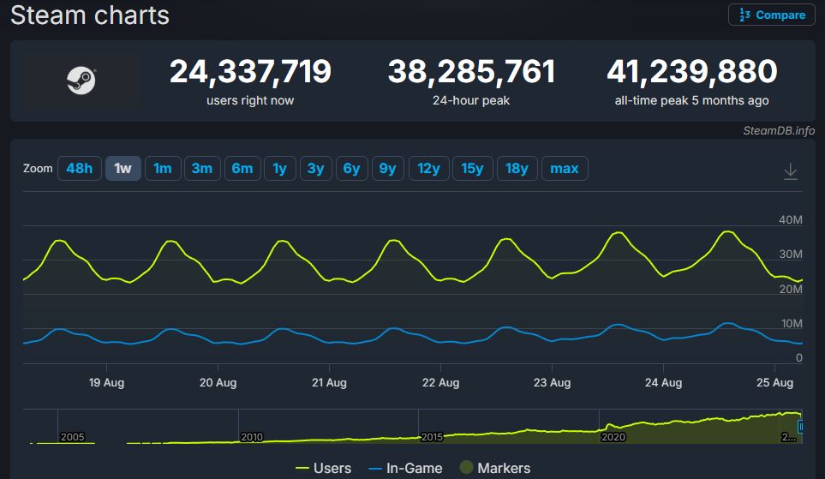Open the chart download menu icon

(790, 171)
